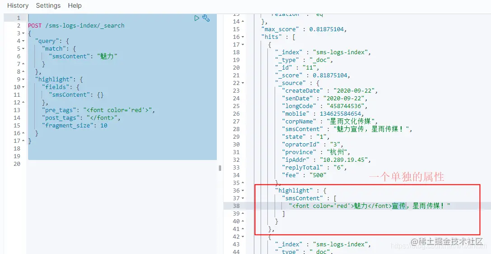Image resolution: width=491 pixels, height=254 pixels.
Task: Click the highlighted <font color='red'> result on line 38
Action: click(369, 206)
